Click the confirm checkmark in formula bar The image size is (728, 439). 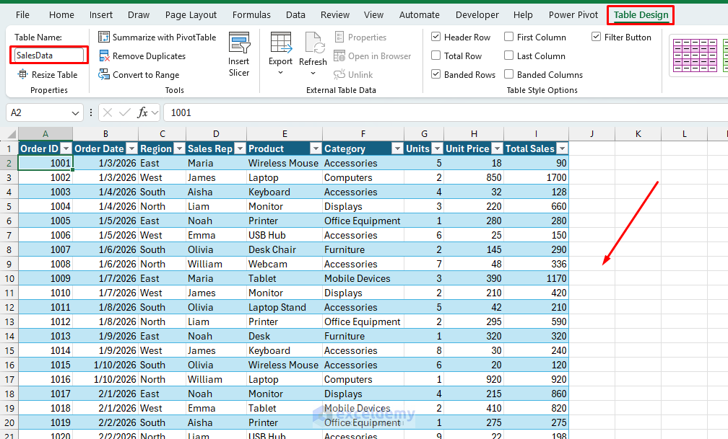pos(124,112)
